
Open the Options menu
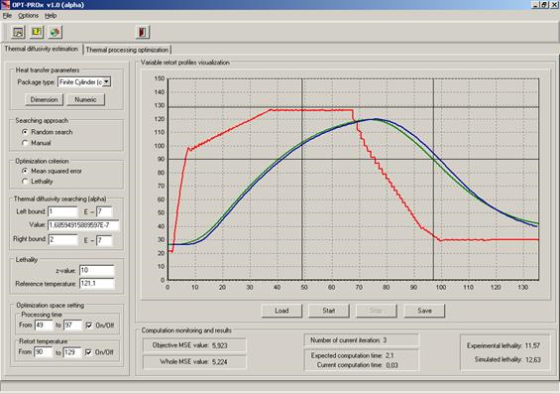pyautogui.click(x=28, y=15)
